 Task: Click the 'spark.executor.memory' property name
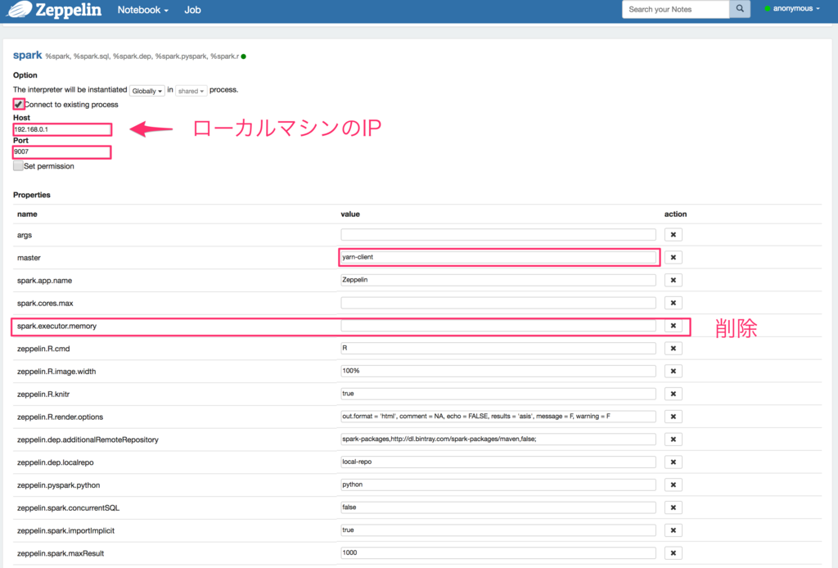click(x=56, y=326)
